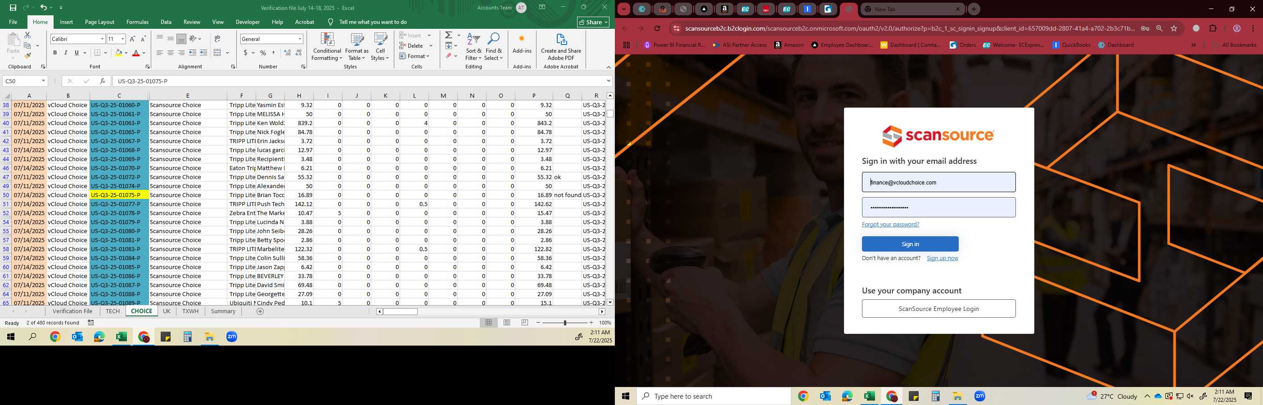Click the blue Sign in button

[x=910, y=244]
